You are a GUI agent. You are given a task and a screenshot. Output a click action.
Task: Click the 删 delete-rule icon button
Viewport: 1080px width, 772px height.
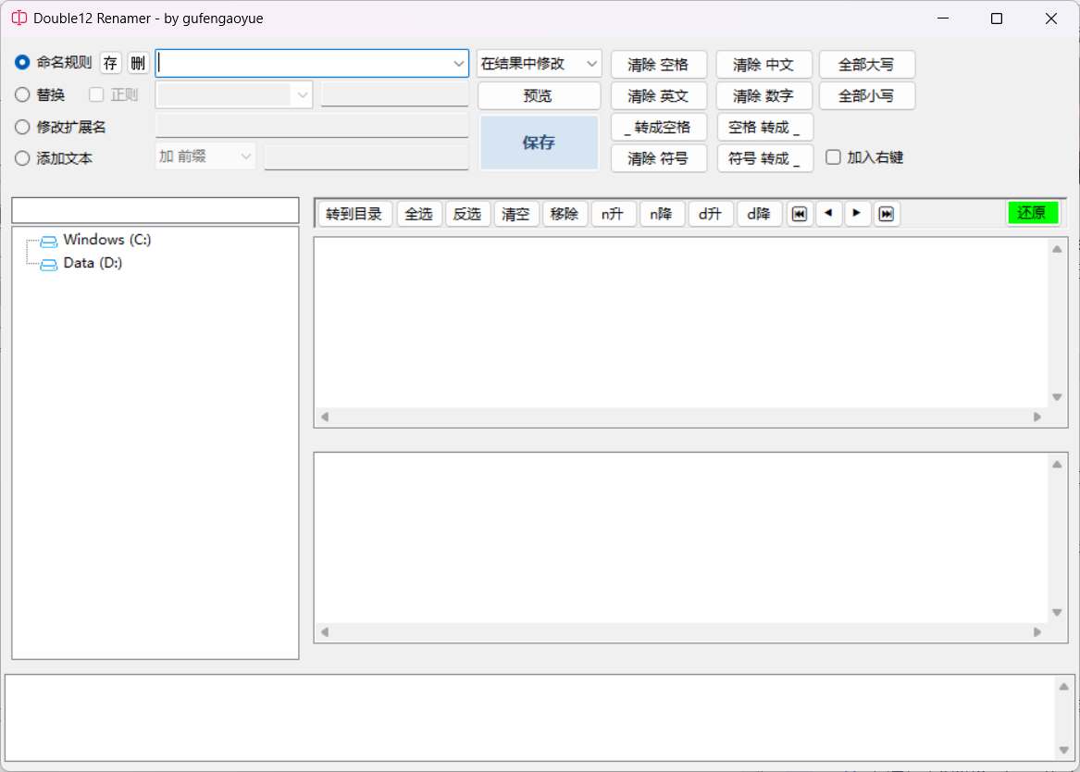[138, 63]
